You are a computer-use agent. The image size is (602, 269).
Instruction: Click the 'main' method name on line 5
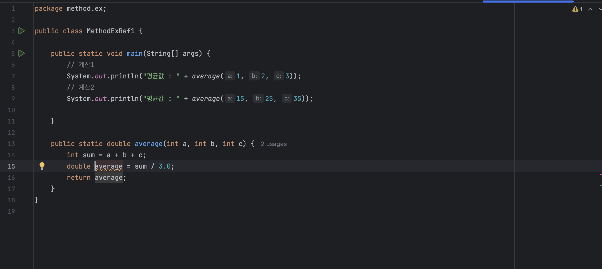pos(134,54)
